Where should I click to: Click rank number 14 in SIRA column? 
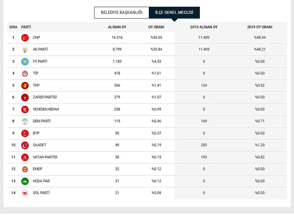[13, 193]
